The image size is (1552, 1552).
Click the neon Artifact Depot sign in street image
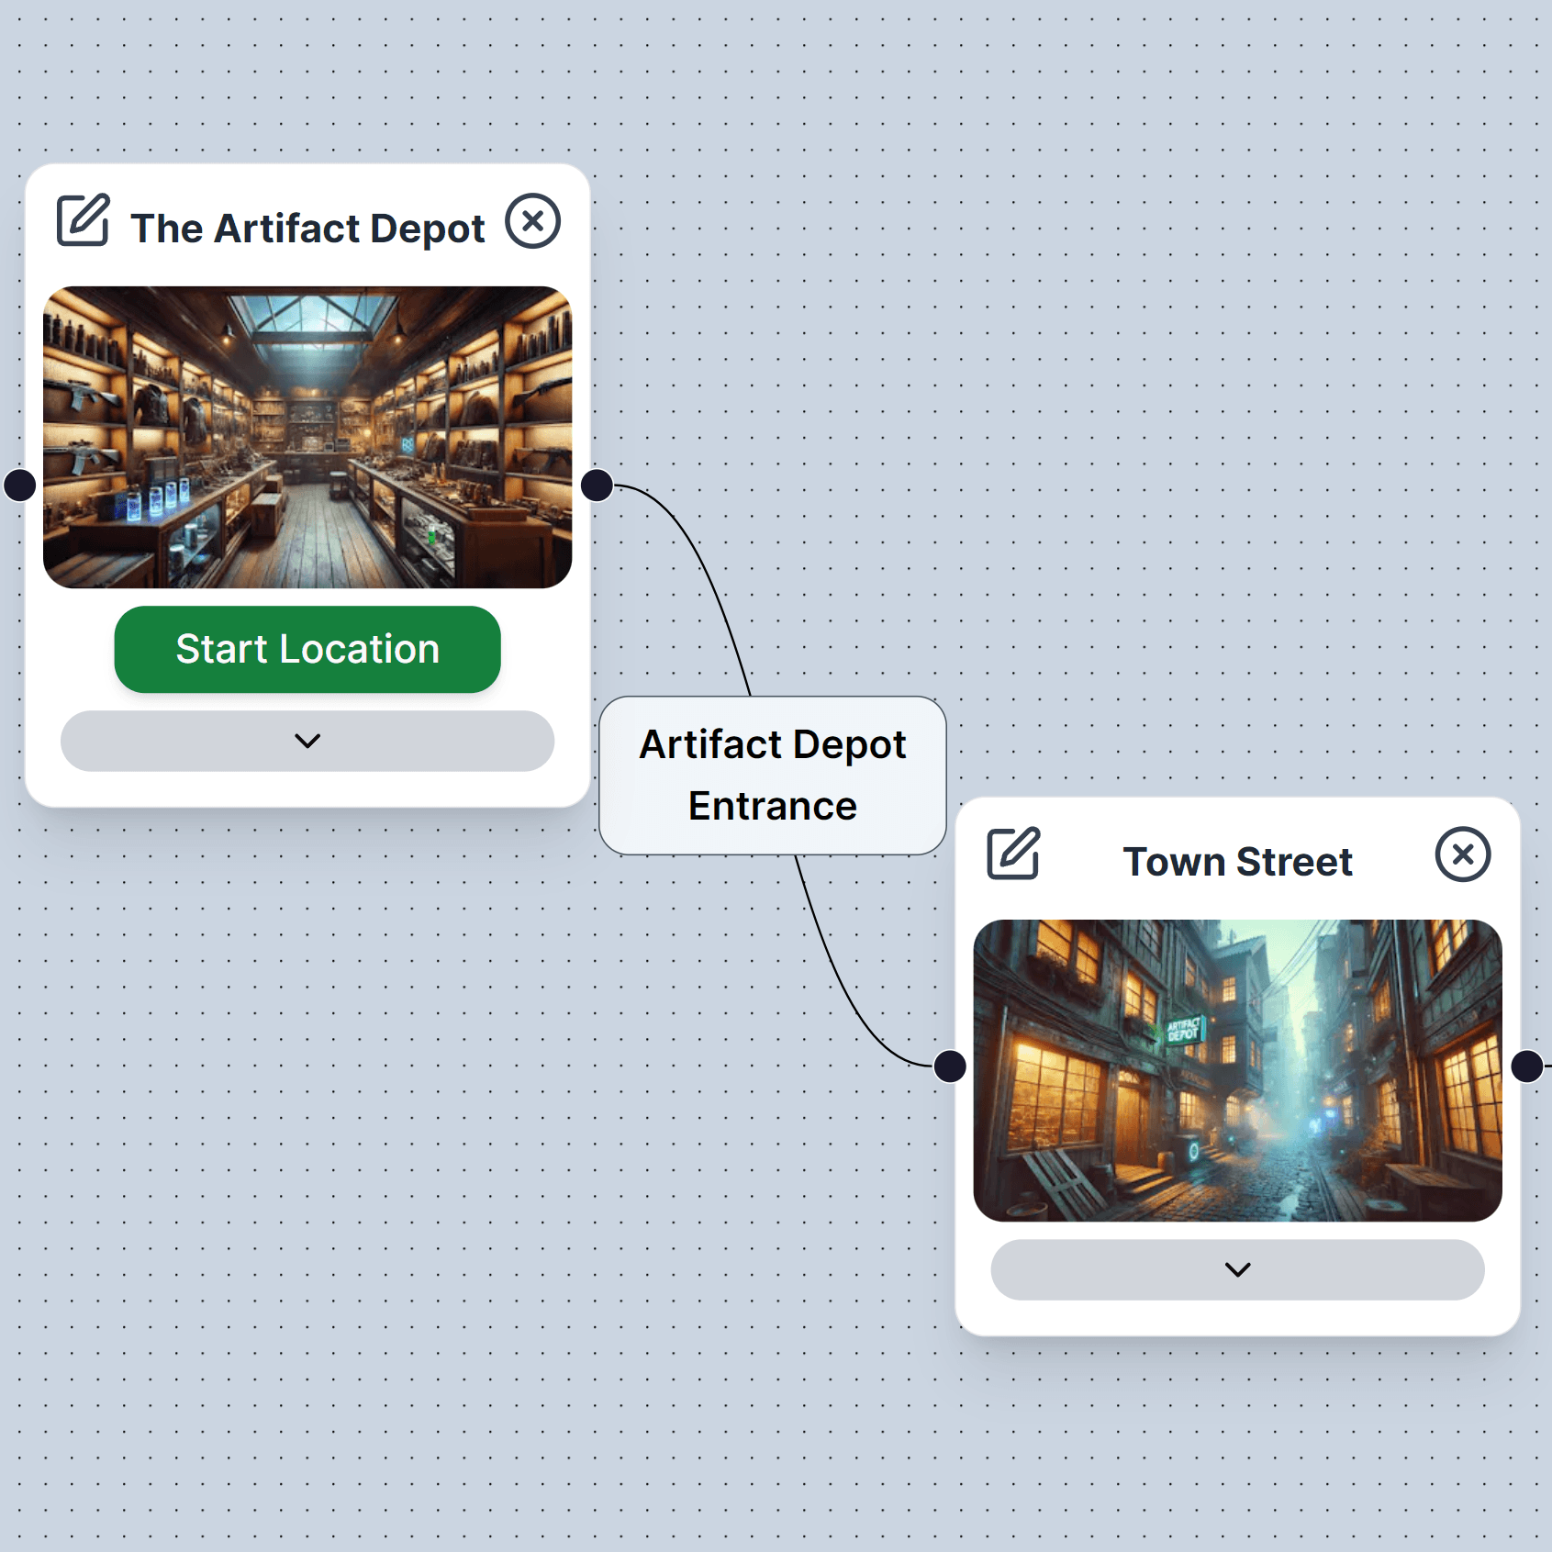click(x=1184, y=1029)
